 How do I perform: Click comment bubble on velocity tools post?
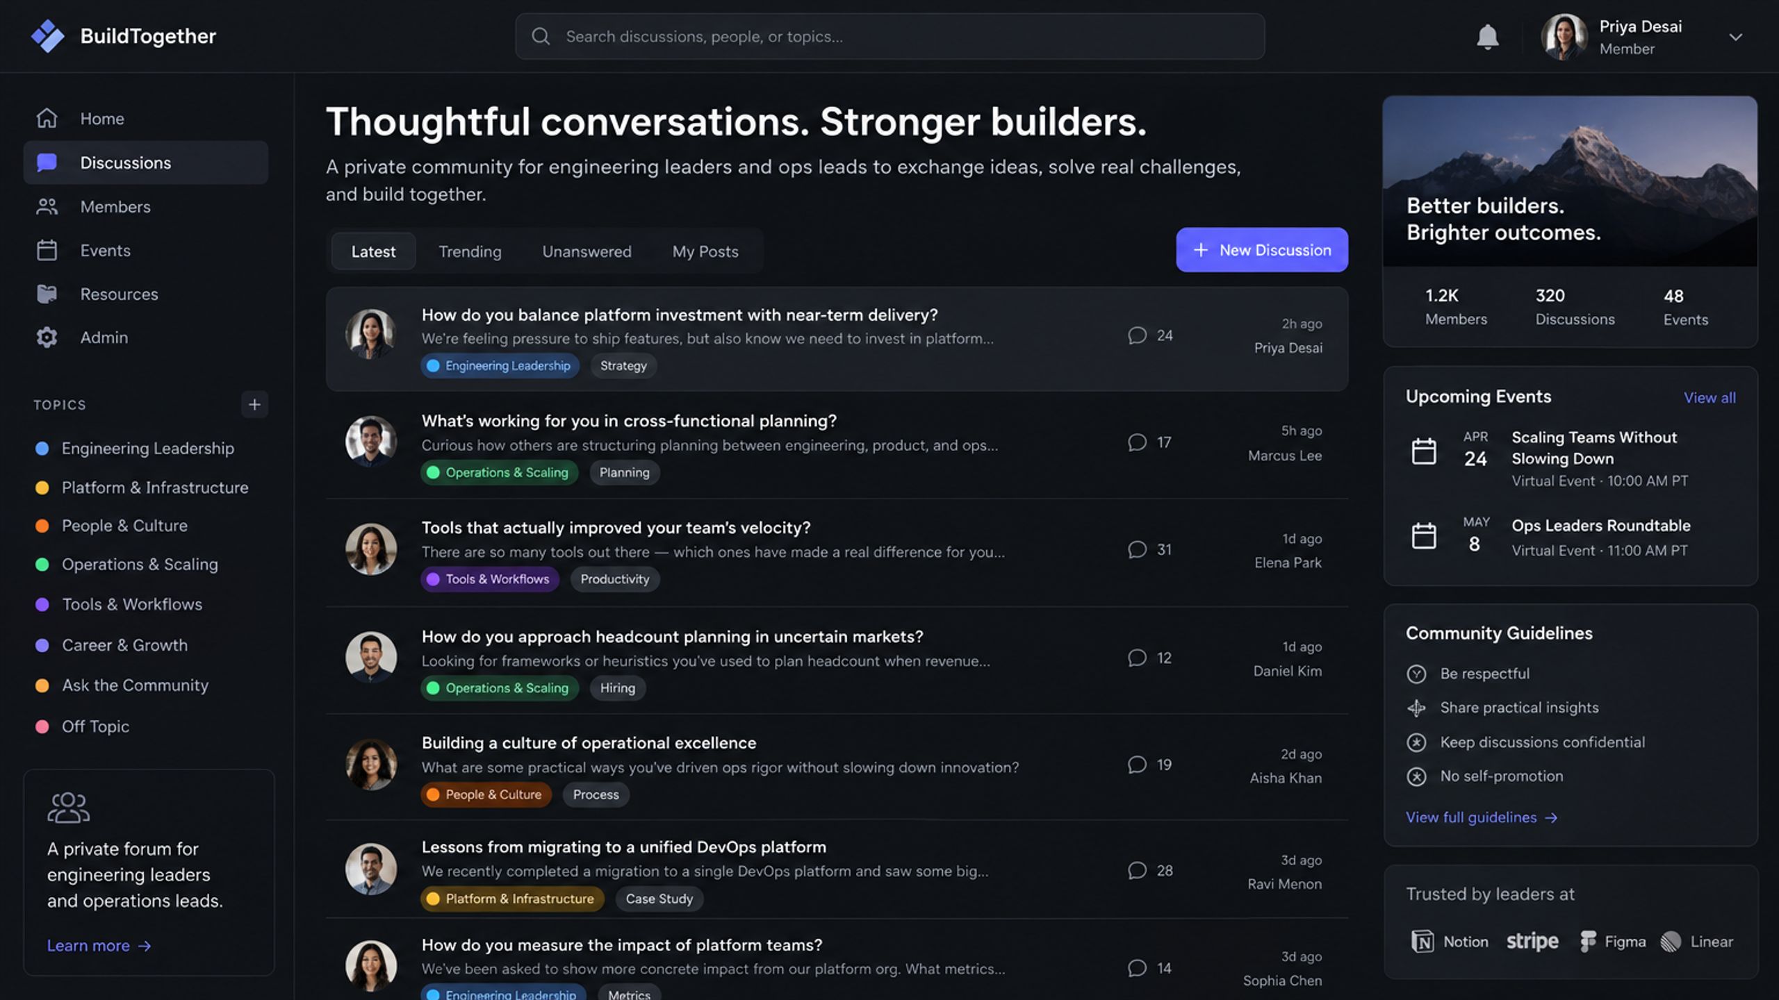[x=1137, y=549]
